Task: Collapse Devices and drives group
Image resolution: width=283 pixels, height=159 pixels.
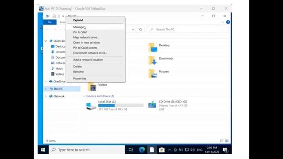Action: click(84, 96)
